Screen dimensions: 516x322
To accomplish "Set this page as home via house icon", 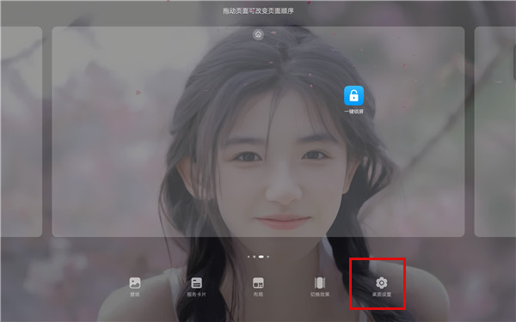I will (x=258, y=34).
